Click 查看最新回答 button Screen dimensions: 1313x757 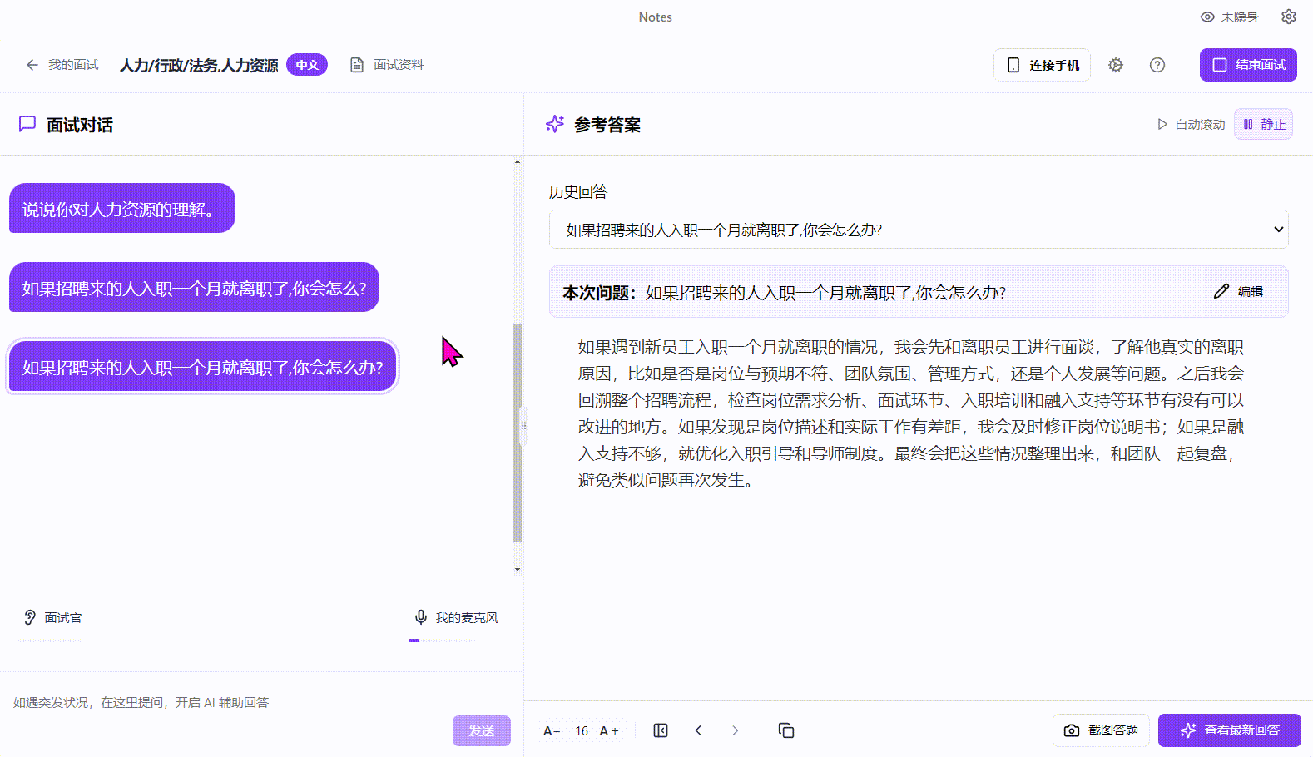(1230, 730)
